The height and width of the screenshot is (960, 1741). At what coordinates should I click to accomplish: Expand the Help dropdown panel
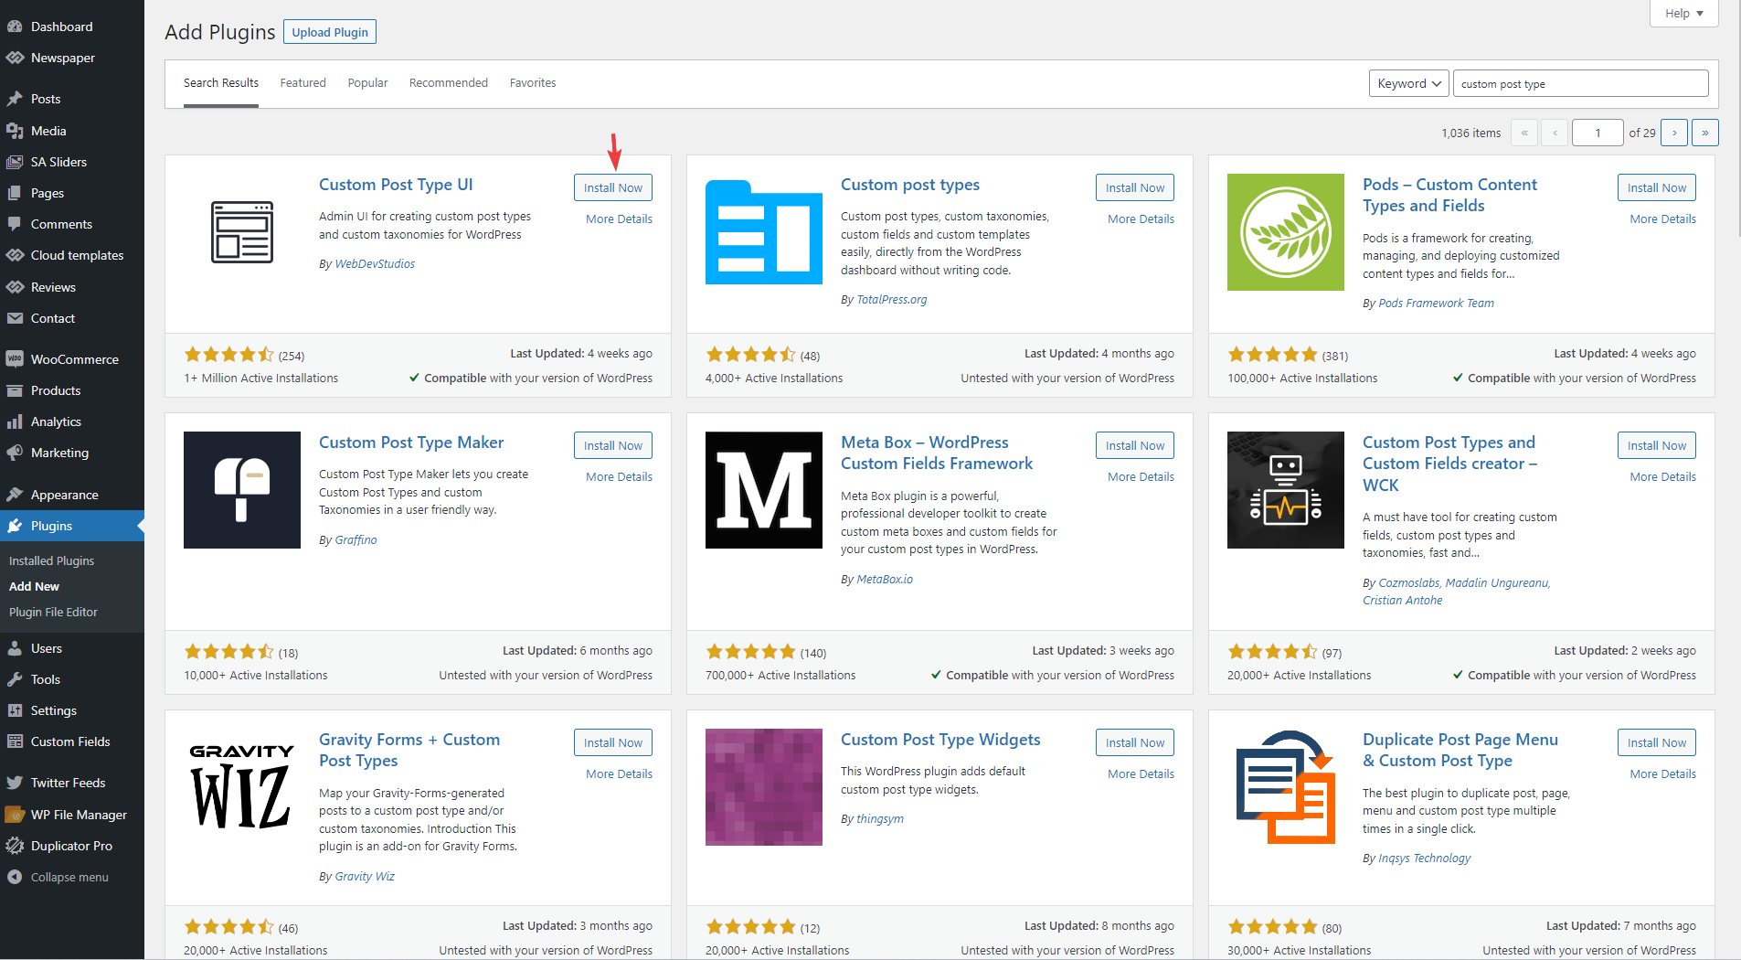pyautogui.click(x=1683, y=13)
